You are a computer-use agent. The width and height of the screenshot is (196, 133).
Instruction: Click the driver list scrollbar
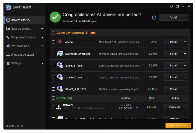189,47
